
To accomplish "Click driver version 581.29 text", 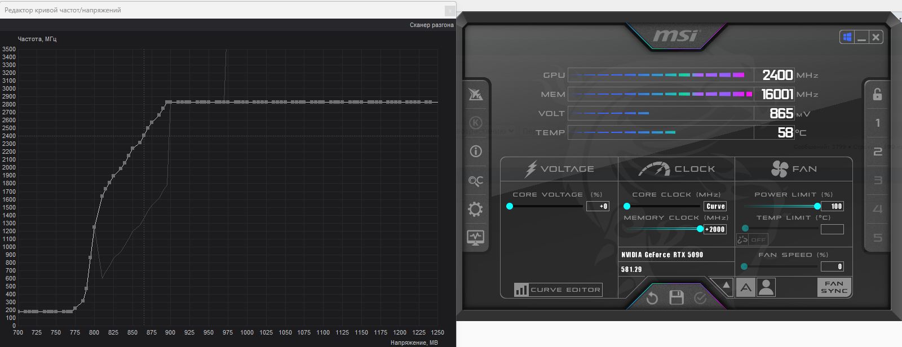I will pyautogui.click(x=631, y=269).
